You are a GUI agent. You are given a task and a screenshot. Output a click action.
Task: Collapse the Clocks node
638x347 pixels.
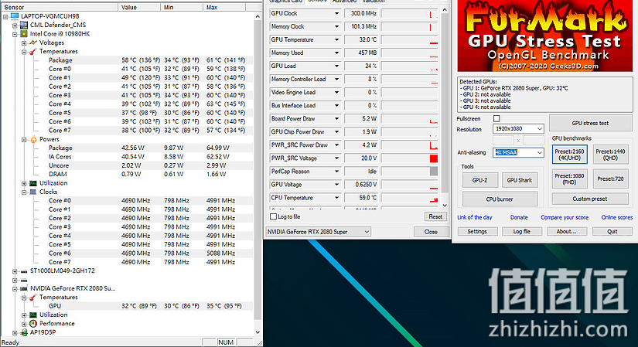coord(24,192)
